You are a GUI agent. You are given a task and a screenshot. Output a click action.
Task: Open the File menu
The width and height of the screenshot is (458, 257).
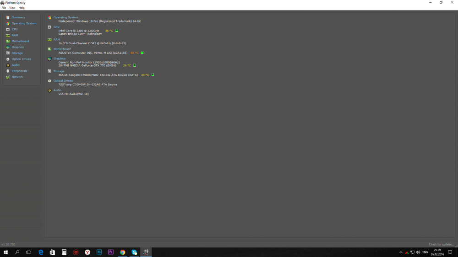point(4,8)
